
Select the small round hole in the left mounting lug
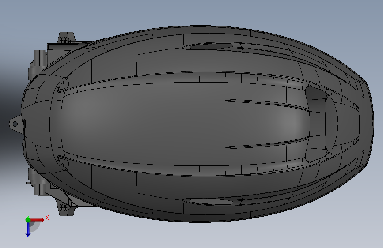(x=15, y=124)
